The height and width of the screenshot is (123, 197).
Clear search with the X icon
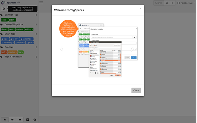click(x=173, y=3)
